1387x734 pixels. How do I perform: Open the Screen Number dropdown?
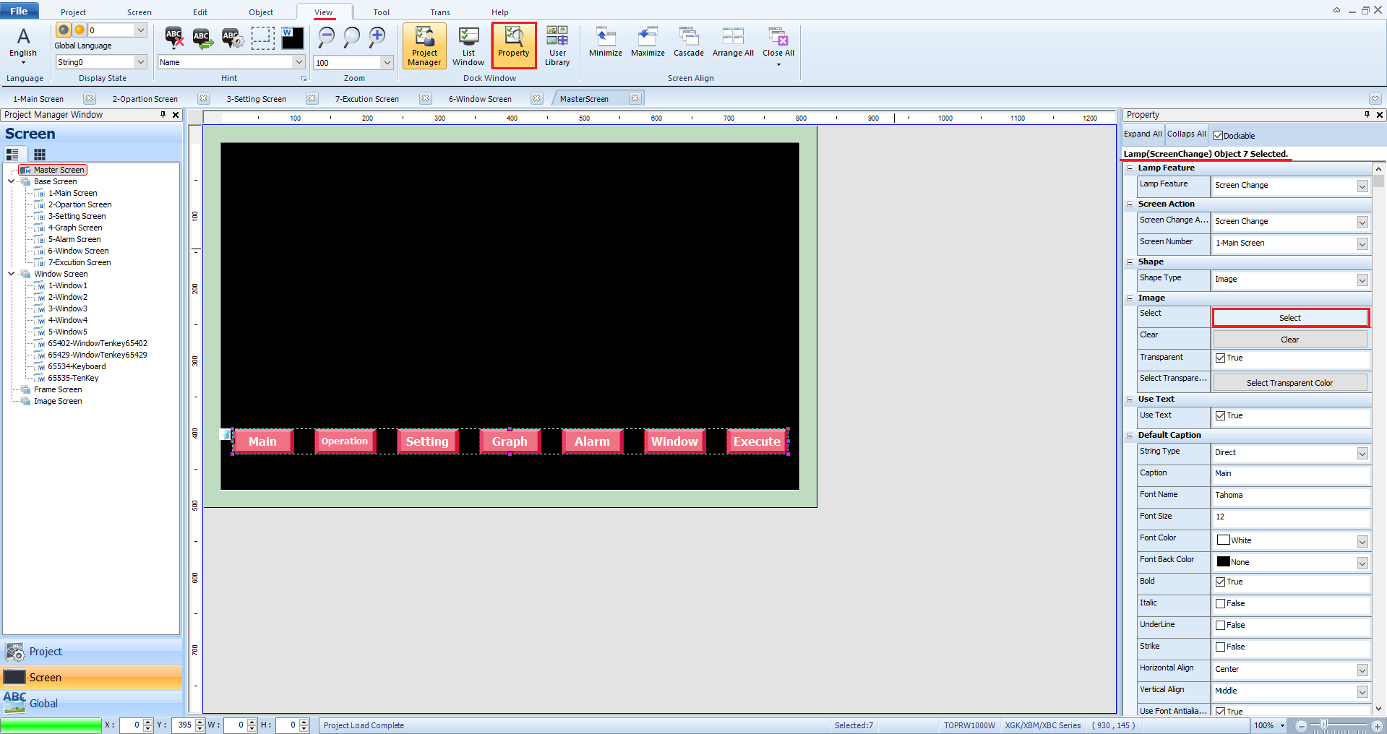tap(1362, 243)
